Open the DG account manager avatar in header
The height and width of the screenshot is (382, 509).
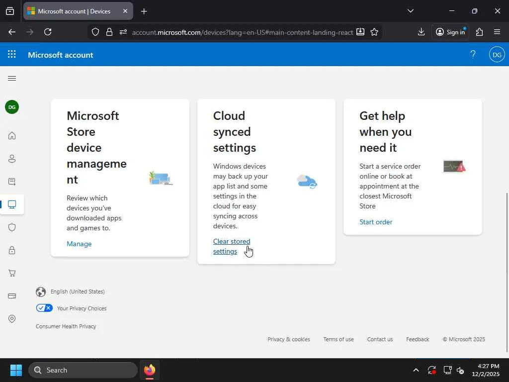click(x=497, y=55)
